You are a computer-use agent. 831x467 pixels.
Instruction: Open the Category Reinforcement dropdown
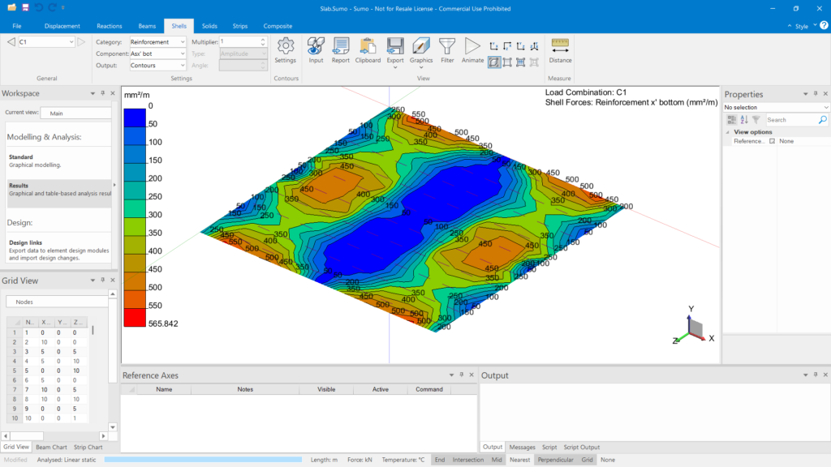(157, 41)
